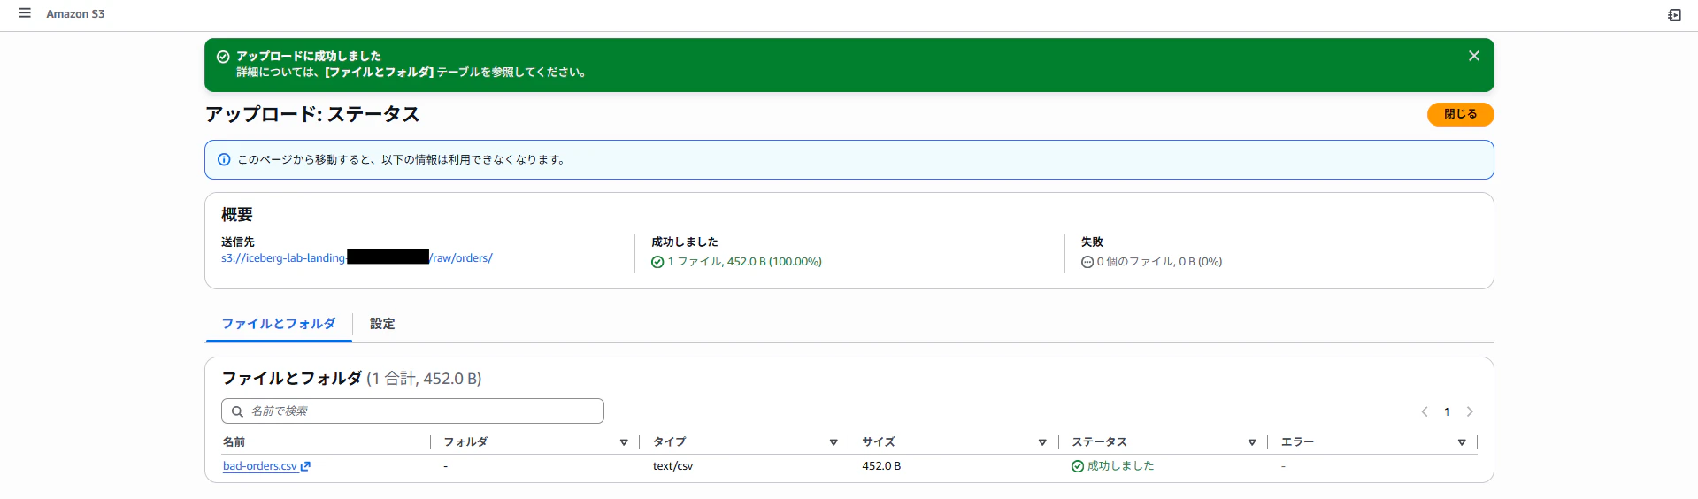Sort by サイズ column arrow
Viewport: 1698px width, 499px height.
[1042, 442]
